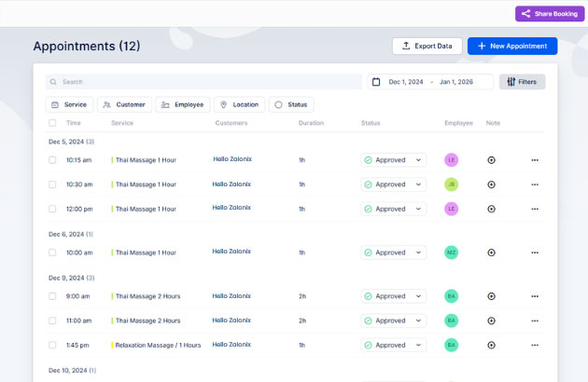
Task: Click the Dec 1, 2024 start date
Action: tap(406, 82)
